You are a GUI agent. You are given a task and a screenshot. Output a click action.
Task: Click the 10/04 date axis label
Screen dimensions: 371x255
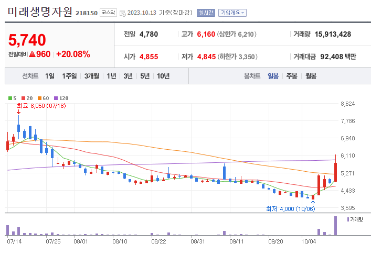[309, 241]
